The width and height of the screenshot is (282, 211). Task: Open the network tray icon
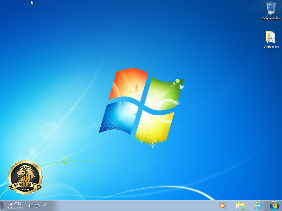[37, 206]
